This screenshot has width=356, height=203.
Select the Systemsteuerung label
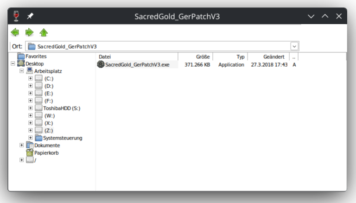(63, 138)
